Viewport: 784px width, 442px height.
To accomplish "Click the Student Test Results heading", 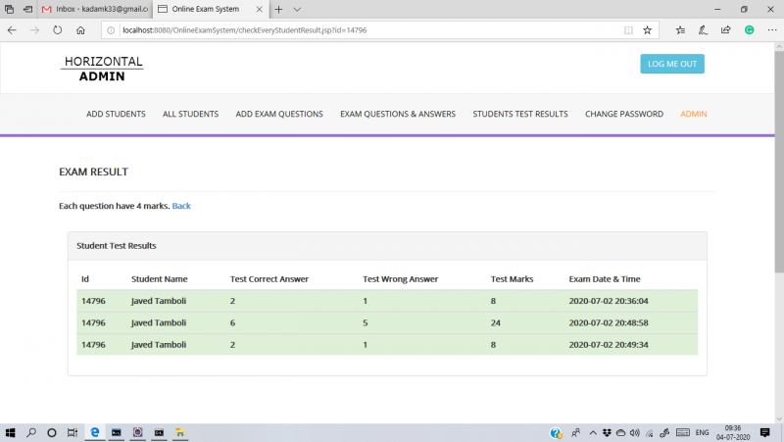I will point(117,245).
